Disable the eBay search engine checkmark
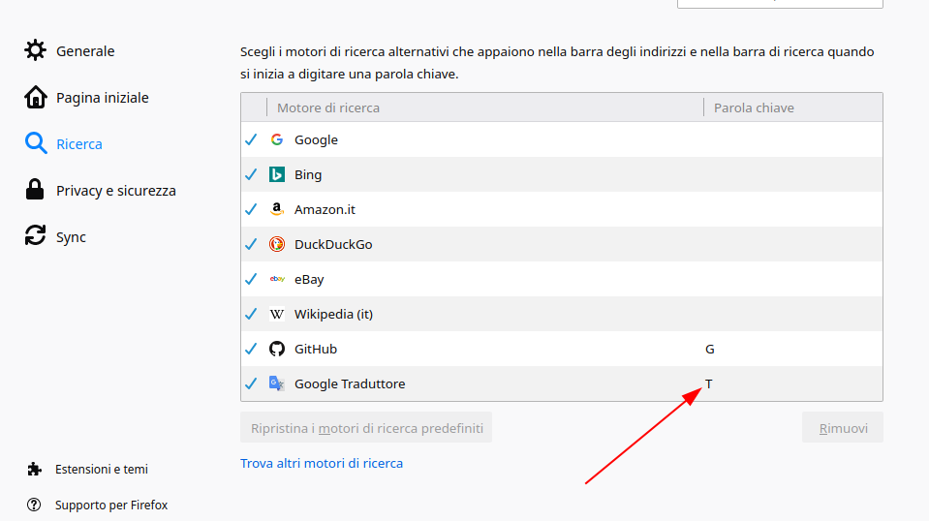This screenshot has height=521, width=929. 251,279
